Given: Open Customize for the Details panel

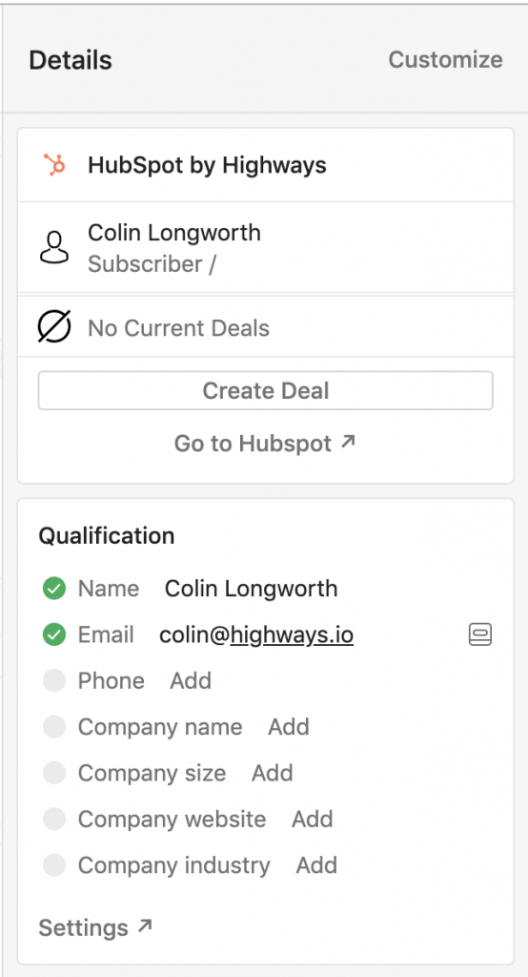Looking at the screenshot, I should (x=445, y=60).
